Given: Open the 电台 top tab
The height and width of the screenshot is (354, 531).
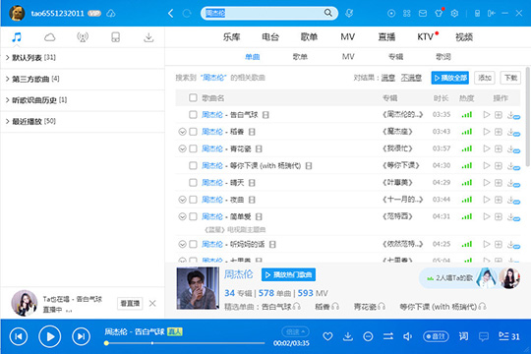Looking at the screenshot, I should click(x=270, y=37).
